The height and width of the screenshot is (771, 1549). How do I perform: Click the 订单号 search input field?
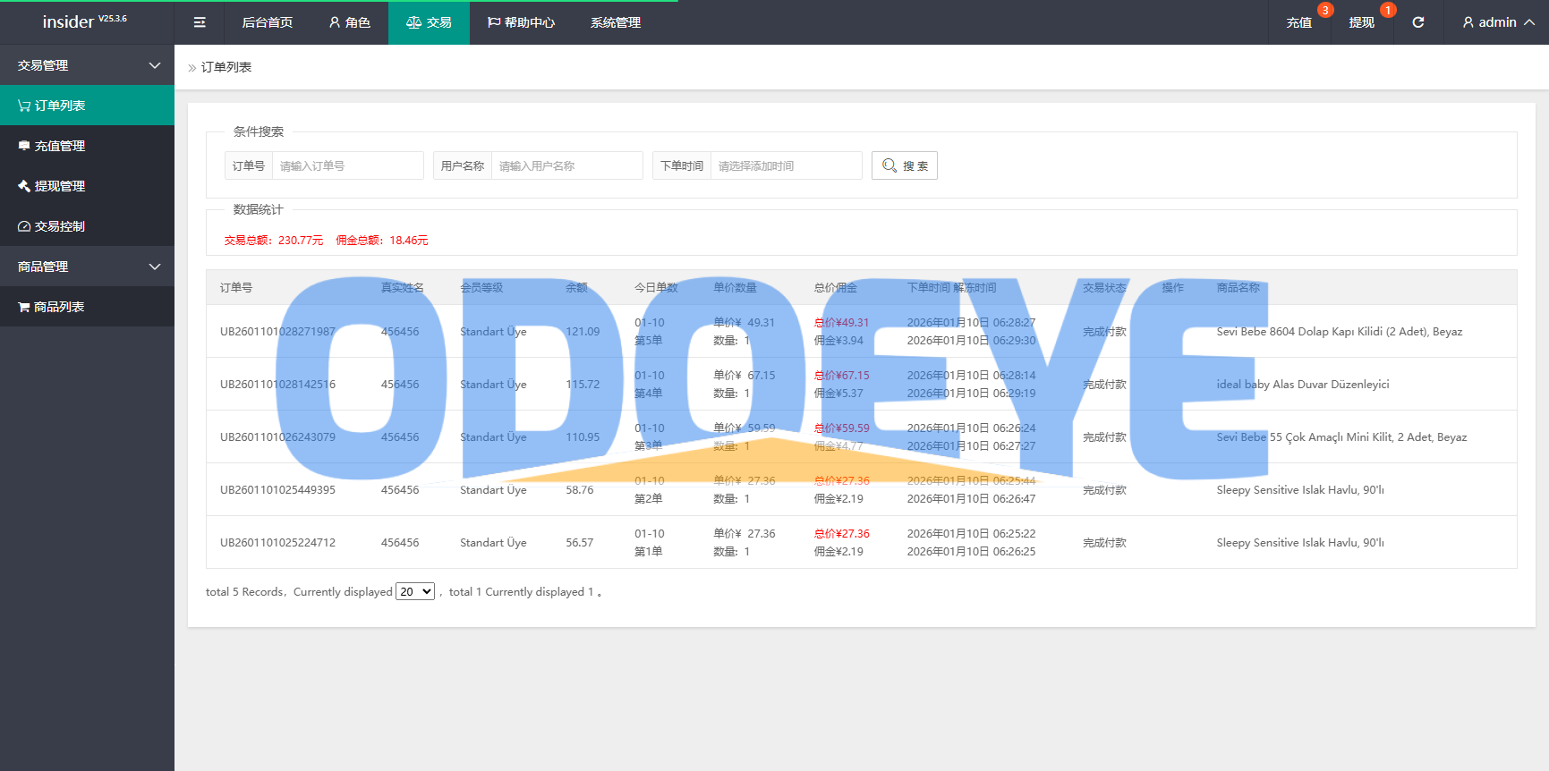(x=347, y=165)
